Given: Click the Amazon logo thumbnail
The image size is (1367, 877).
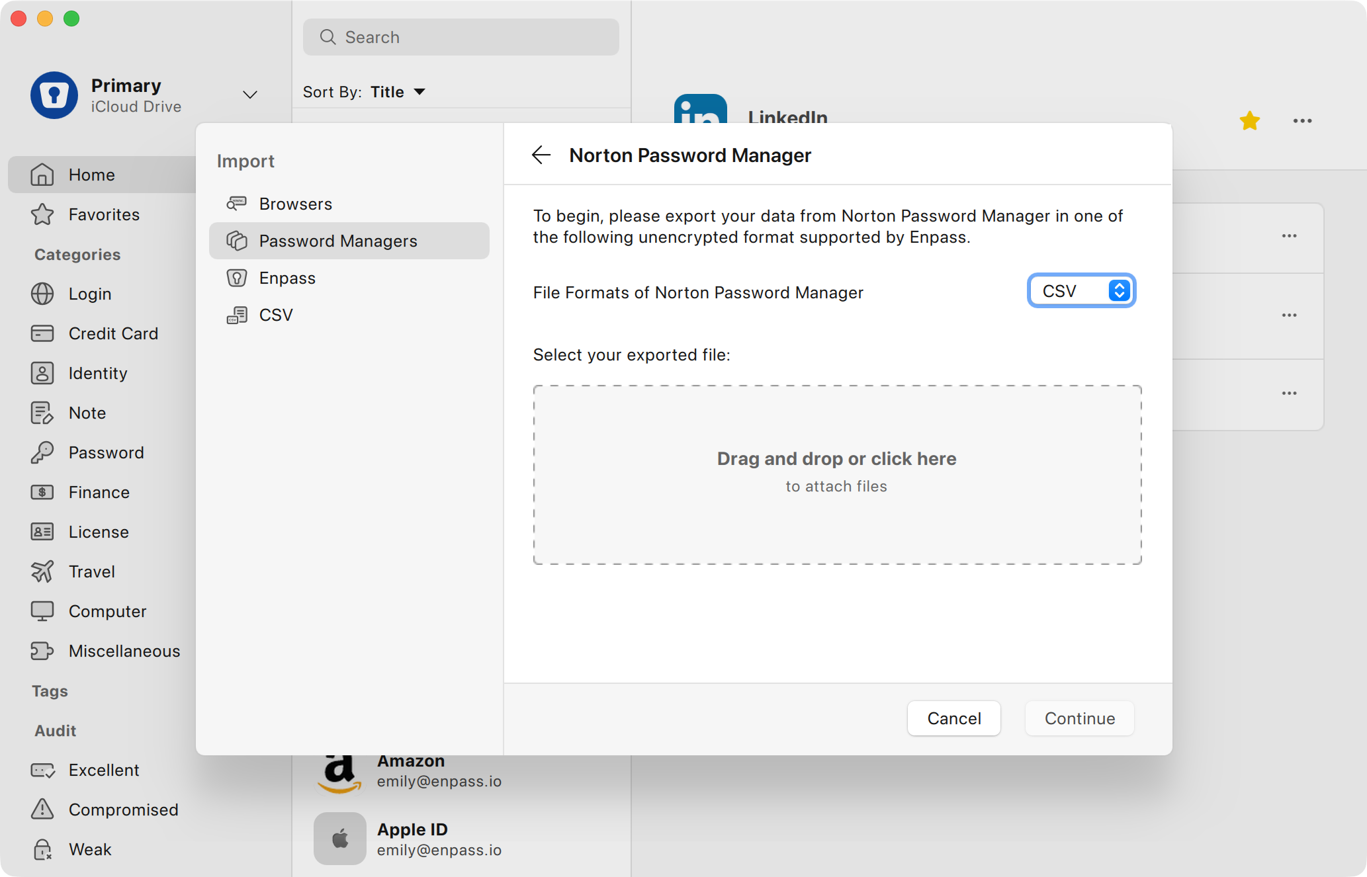Looking at the screenshot, I should (339, 773).
